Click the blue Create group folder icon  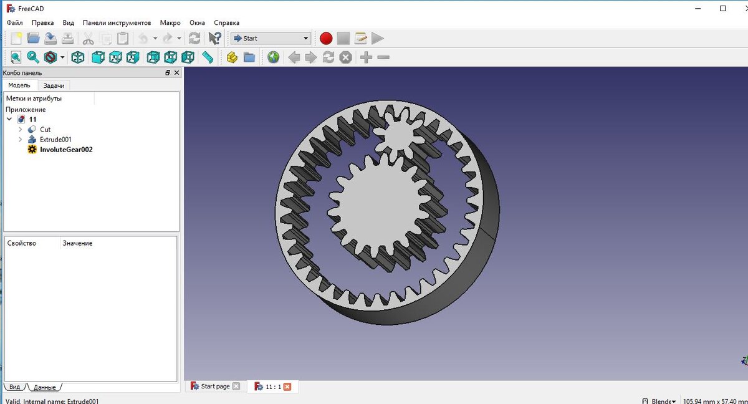249,57
